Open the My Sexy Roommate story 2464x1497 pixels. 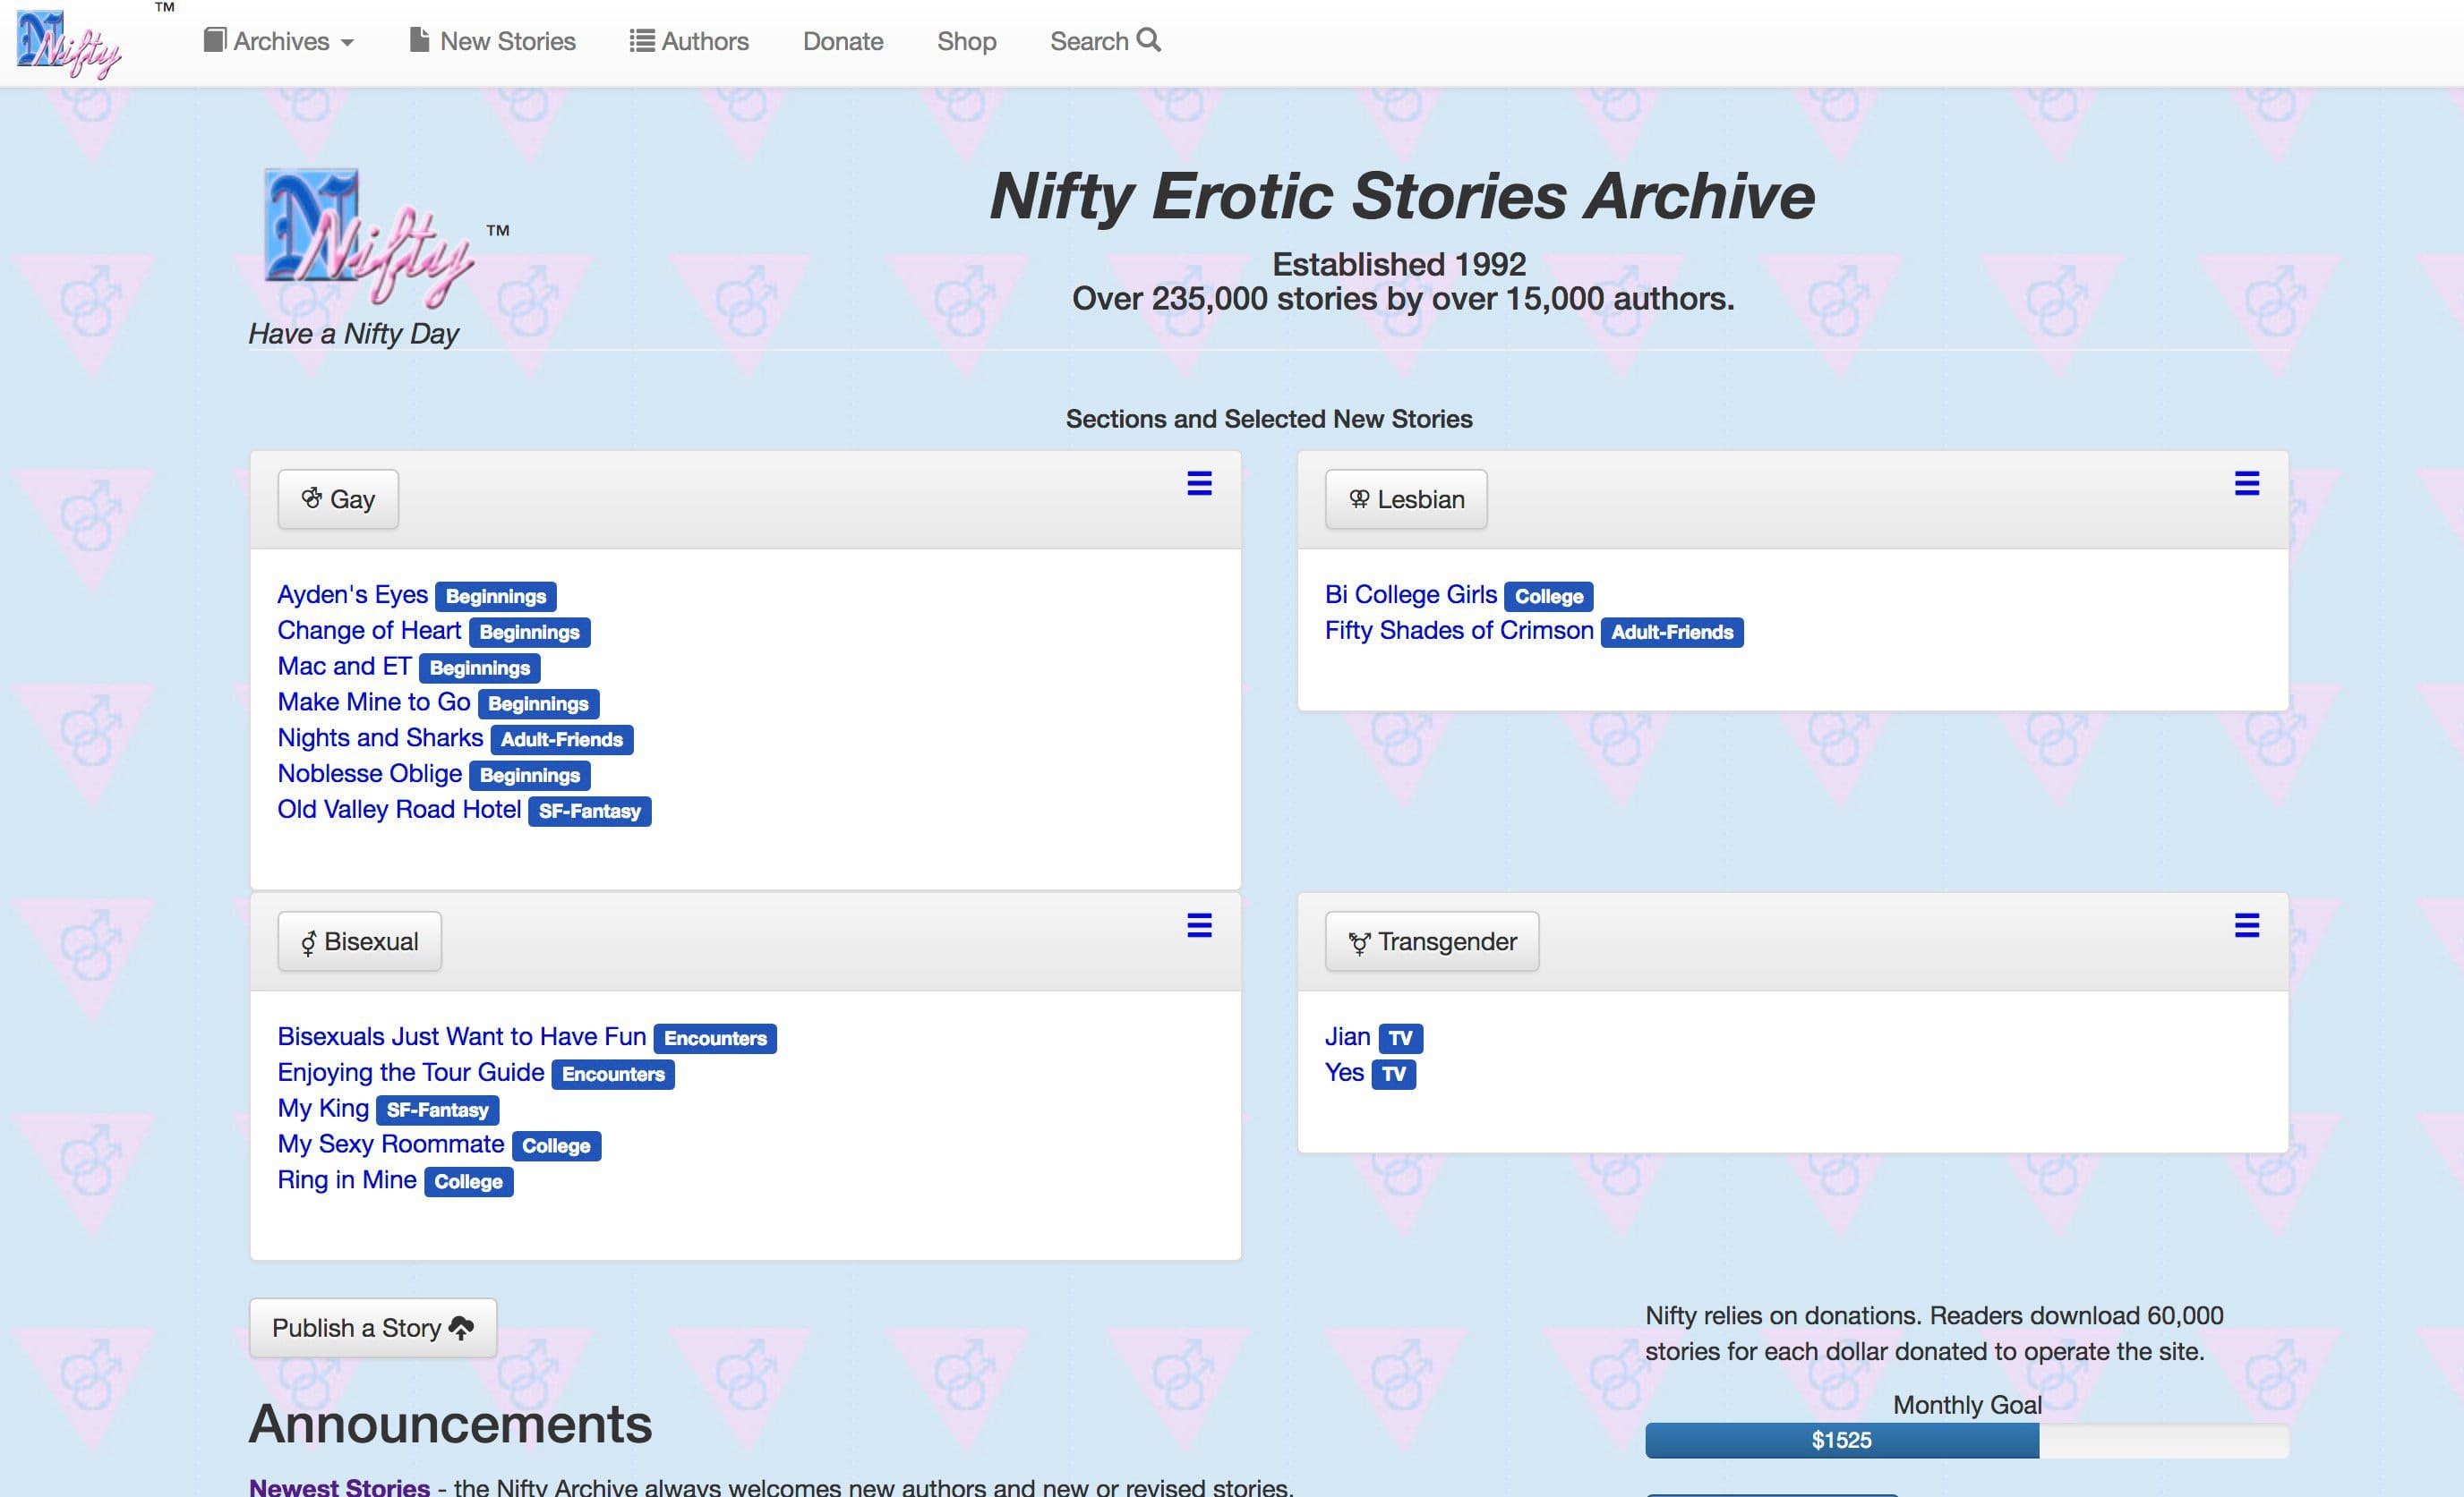[390, 1144]
